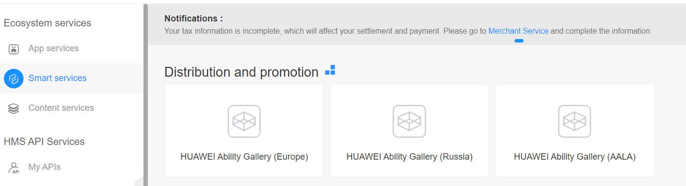Select the blue Smart services icon
The height and width of the screenshot is (186, 686).
pos(14,79)
